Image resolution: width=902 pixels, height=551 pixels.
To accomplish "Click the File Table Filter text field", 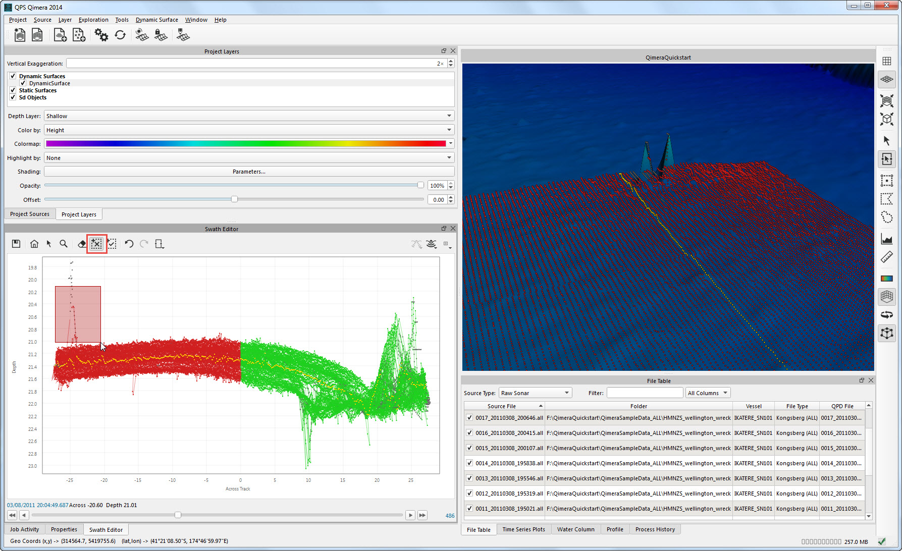I will pos(644,393).
